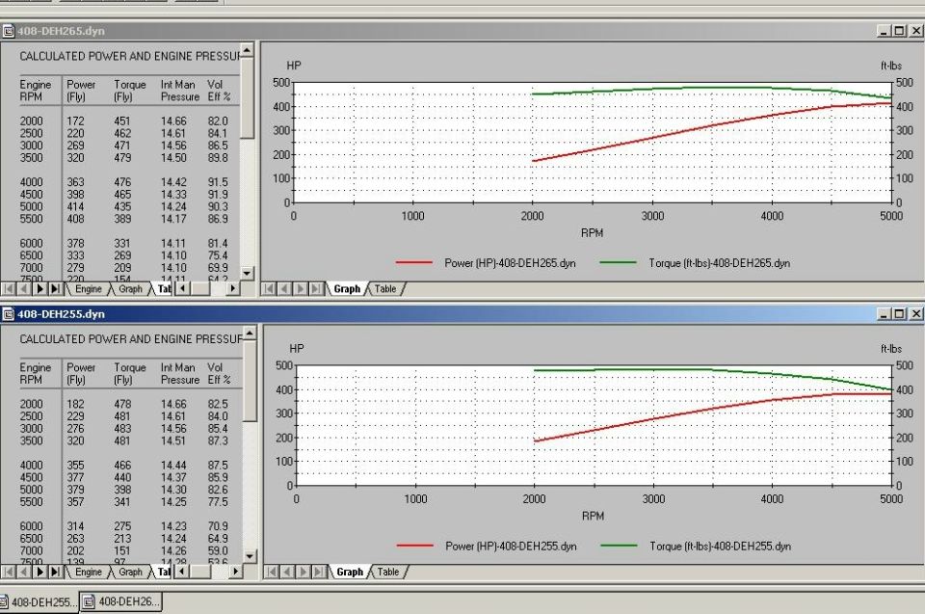Image resolution: width=925 pixels, height=614 pixels.
Task: Minimize the 408-DEH265.dyn window
Action: (884, 31)
